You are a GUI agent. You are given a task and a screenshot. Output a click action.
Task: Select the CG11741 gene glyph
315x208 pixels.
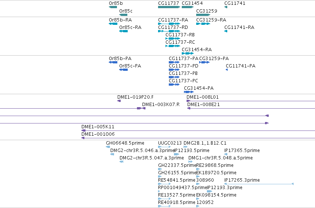coord(226,7)
